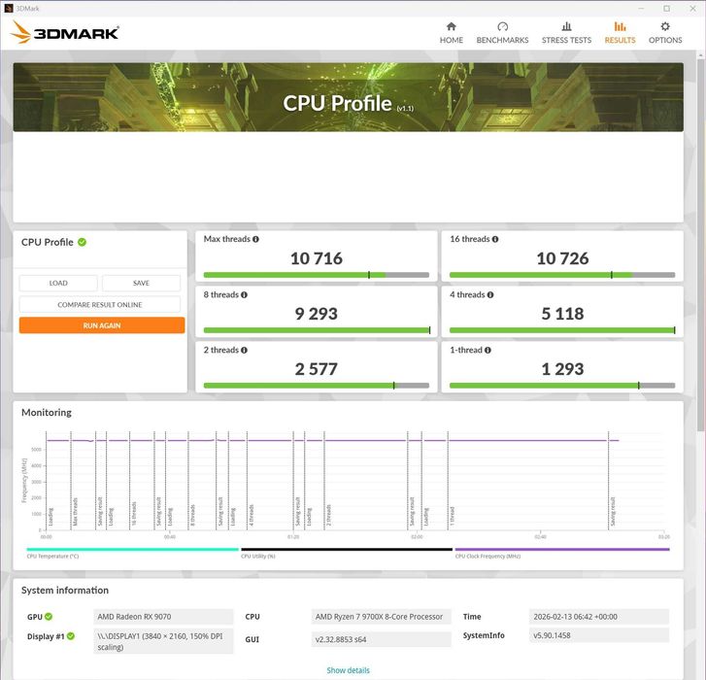The height and width of the screenshot is (680, 706).
Task: Open the Show details link
Action: [348, 670]
